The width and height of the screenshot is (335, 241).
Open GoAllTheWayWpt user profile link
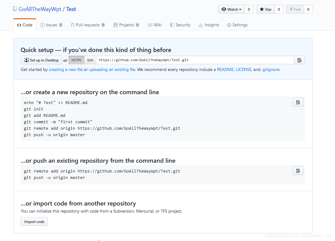pyautogui.click(x=40, y=9)
